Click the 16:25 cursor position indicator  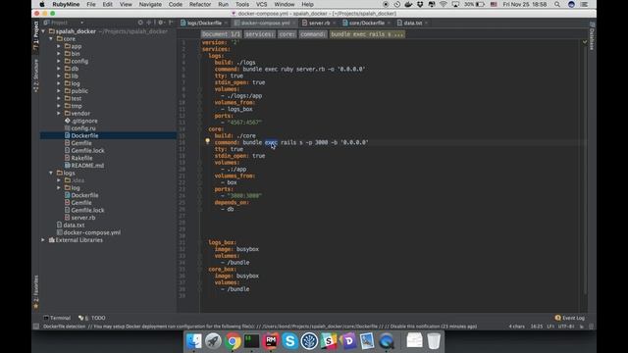tap(537, 327)
